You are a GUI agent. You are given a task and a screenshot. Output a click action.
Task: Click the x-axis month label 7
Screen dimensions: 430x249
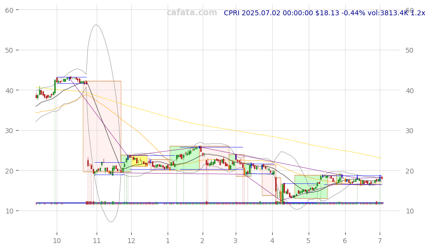[380, 241]
